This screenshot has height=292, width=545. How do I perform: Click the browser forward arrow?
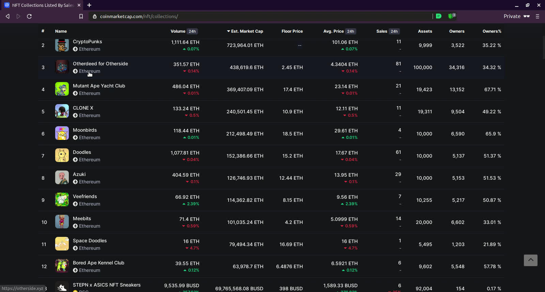18,16
